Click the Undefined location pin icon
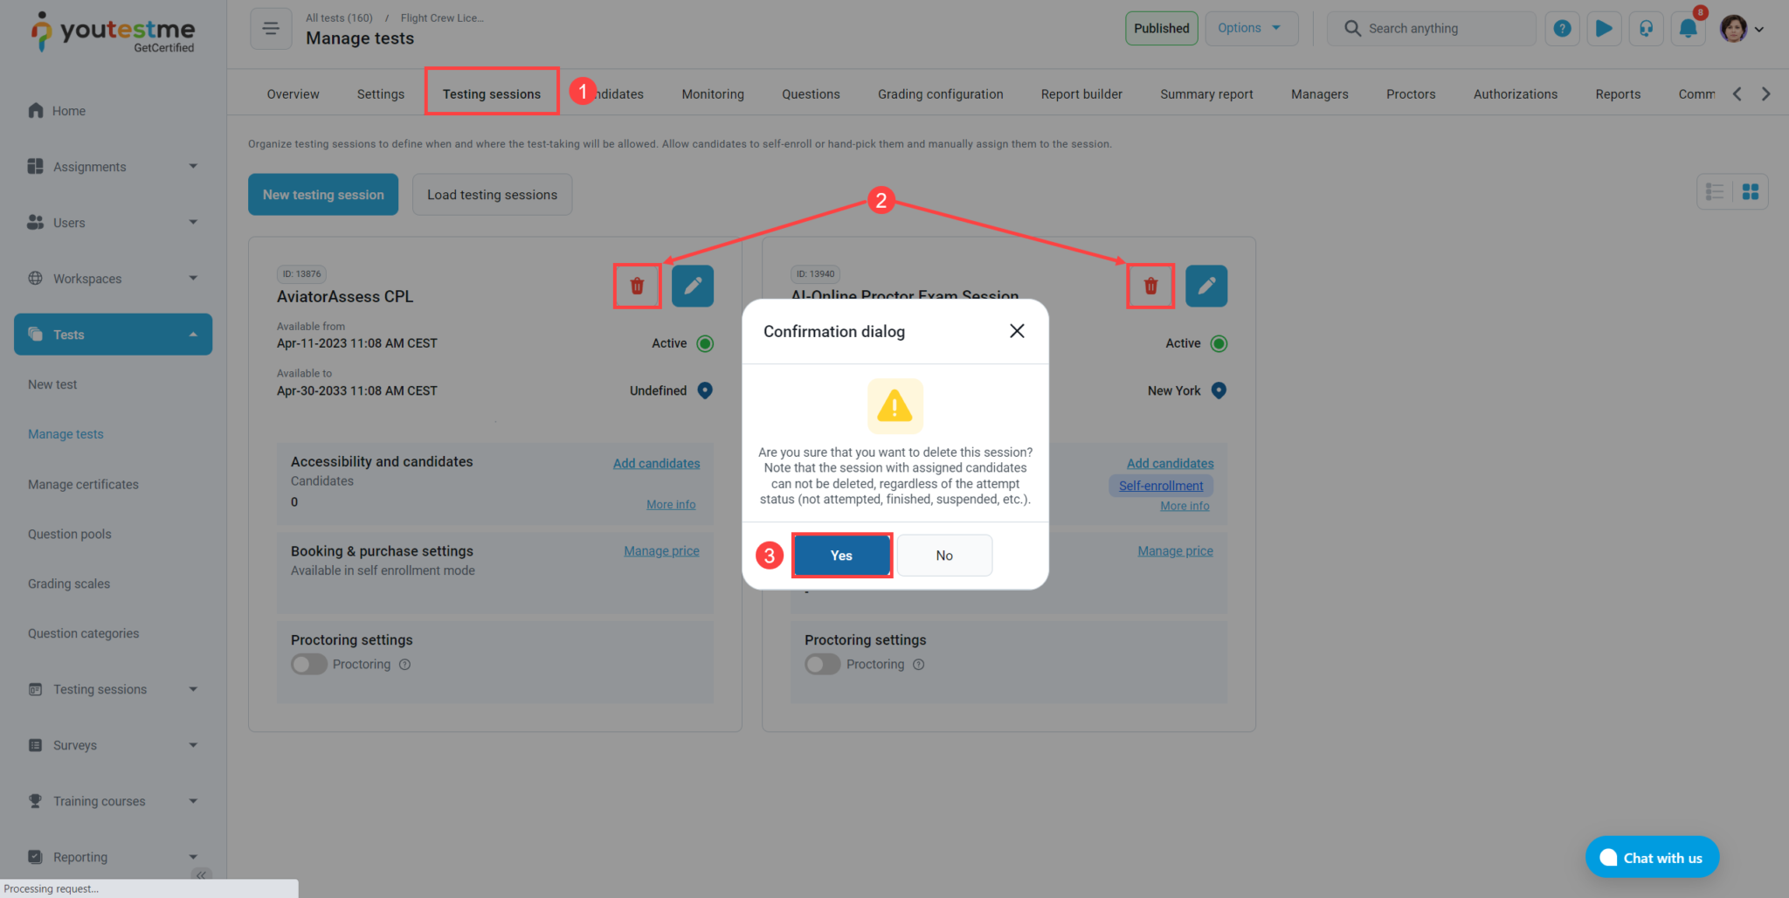This screenshot has height=898, width=1789. [705, 390]
